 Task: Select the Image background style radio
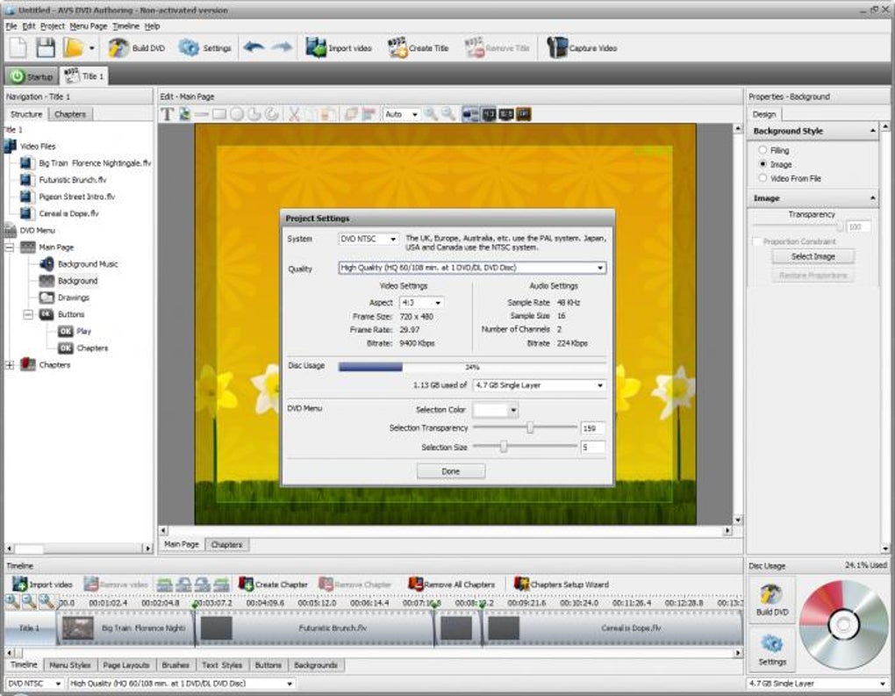click(763, 164)
